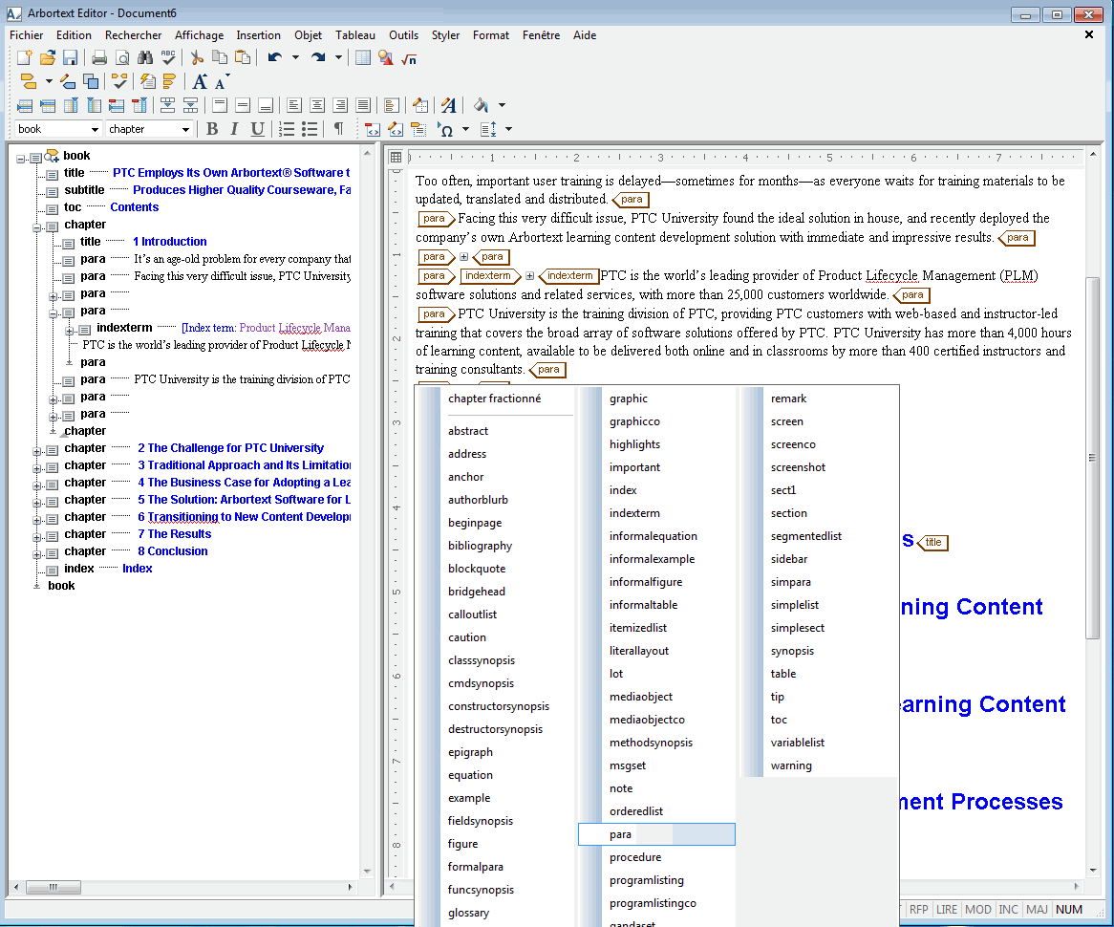Open a file with the folder icon
This screenshot has height=927, width=1114.
[48, 58]
